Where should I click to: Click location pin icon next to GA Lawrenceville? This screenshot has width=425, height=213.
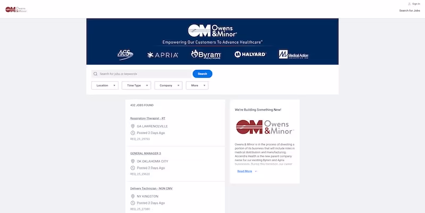click(133, 126)
